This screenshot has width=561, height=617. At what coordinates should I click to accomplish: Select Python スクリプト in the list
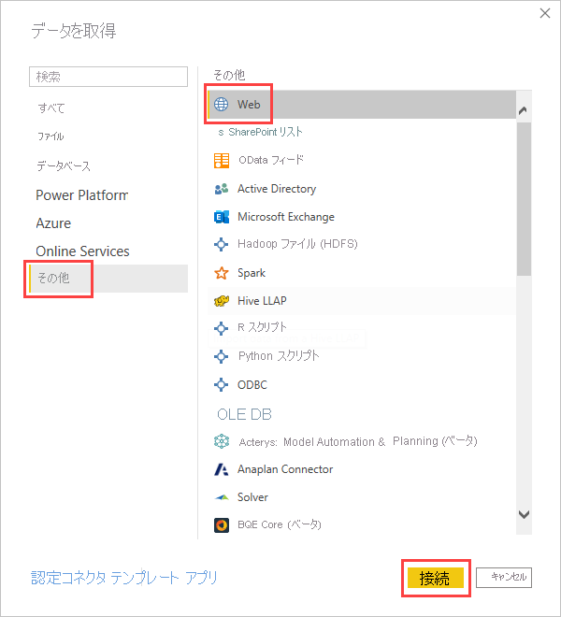click(279, 356)
